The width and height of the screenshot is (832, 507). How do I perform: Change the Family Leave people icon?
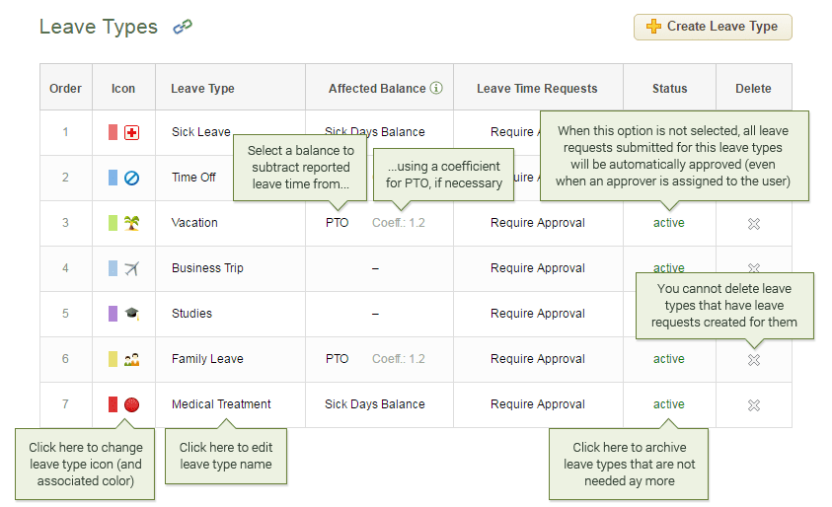point(131,359)
